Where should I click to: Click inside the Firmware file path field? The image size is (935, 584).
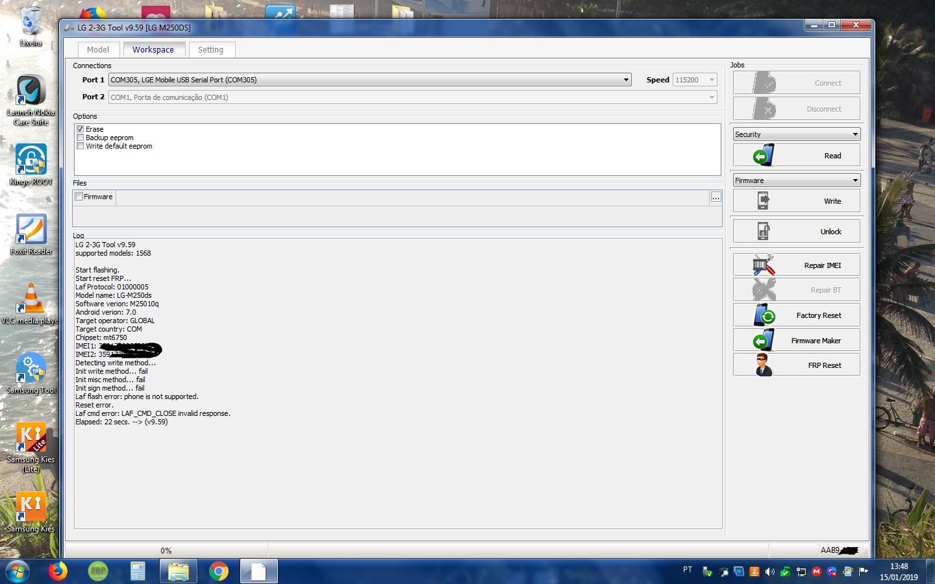coord(412,197)
